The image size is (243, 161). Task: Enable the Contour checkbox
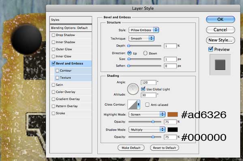pyautogui.click(x=57, y=71)
